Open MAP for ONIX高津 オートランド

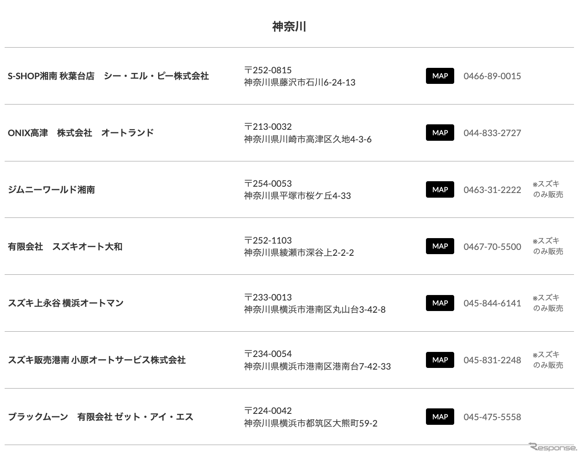coord(440,133)
